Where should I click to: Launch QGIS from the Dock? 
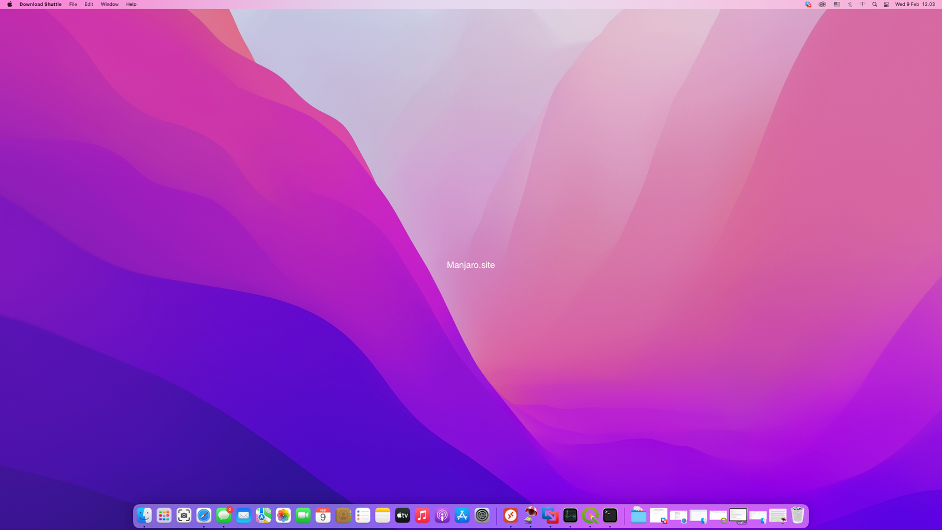[x=590, y=515]
